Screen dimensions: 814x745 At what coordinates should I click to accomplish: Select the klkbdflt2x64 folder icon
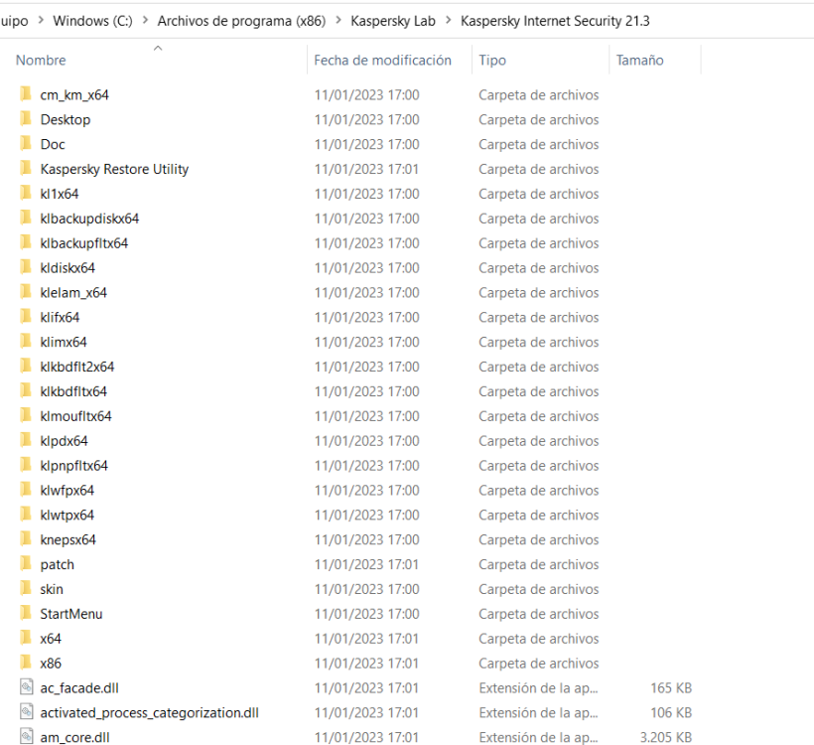(x=26, y=367)
